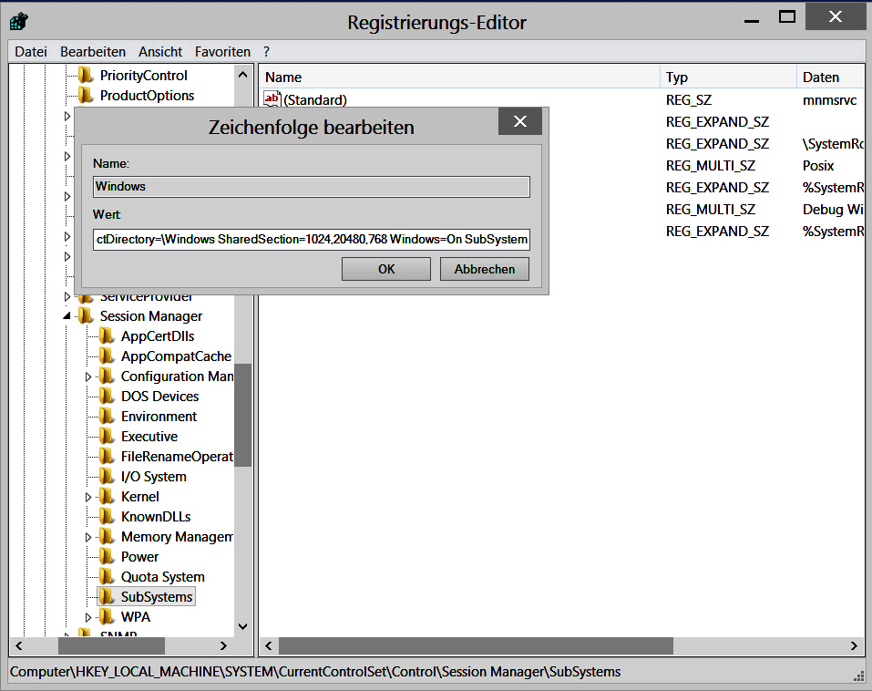Select the SubSystems key label
The height and width of the screenshot is (691, 872).
[x=157, y=596]
